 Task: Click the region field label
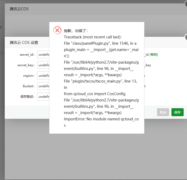pos(29,75)
